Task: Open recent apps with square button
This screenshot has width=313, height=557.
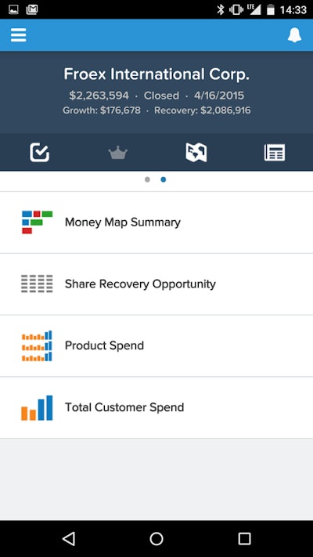Action: [x=244, y=538]
